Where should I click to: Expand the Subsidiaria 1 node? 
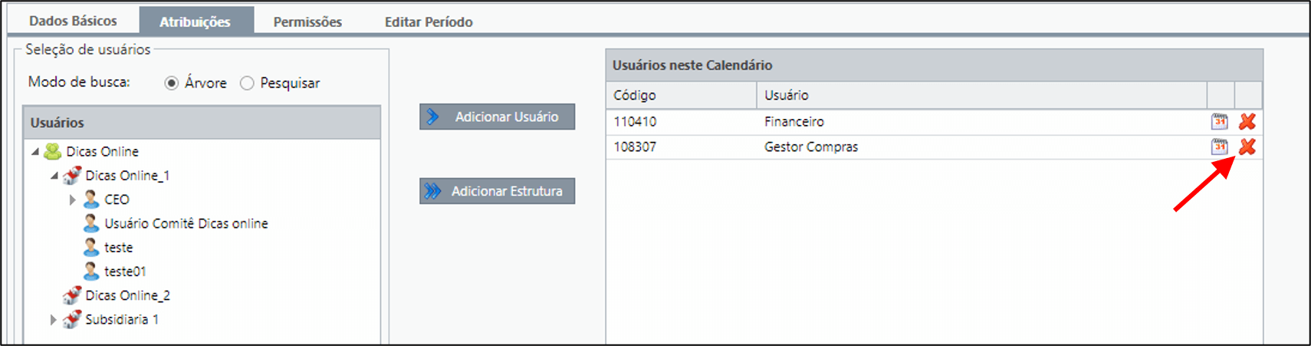click(53, 319)
